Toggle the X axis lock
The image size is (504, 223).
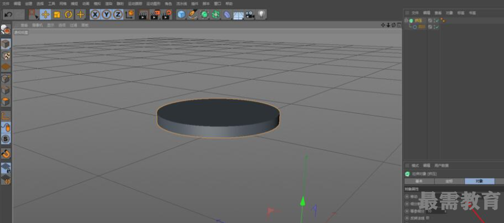(95, 15)
